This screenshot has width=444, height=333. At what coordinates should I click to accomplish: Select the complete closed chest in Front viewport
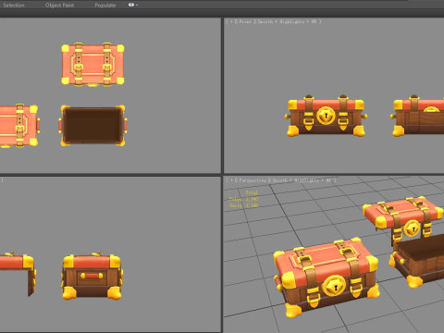coord(327,116)
